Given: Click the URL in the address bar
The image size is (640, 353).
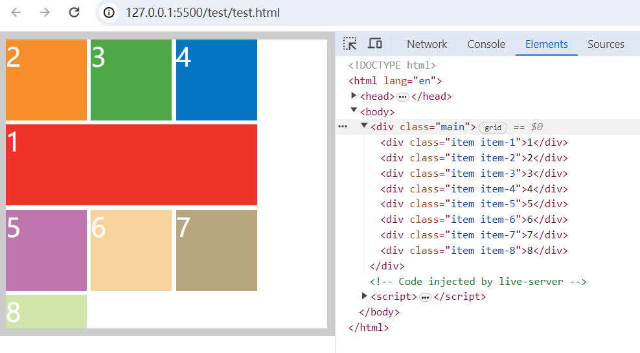Looking at the screenshot, I should point(203,13).
